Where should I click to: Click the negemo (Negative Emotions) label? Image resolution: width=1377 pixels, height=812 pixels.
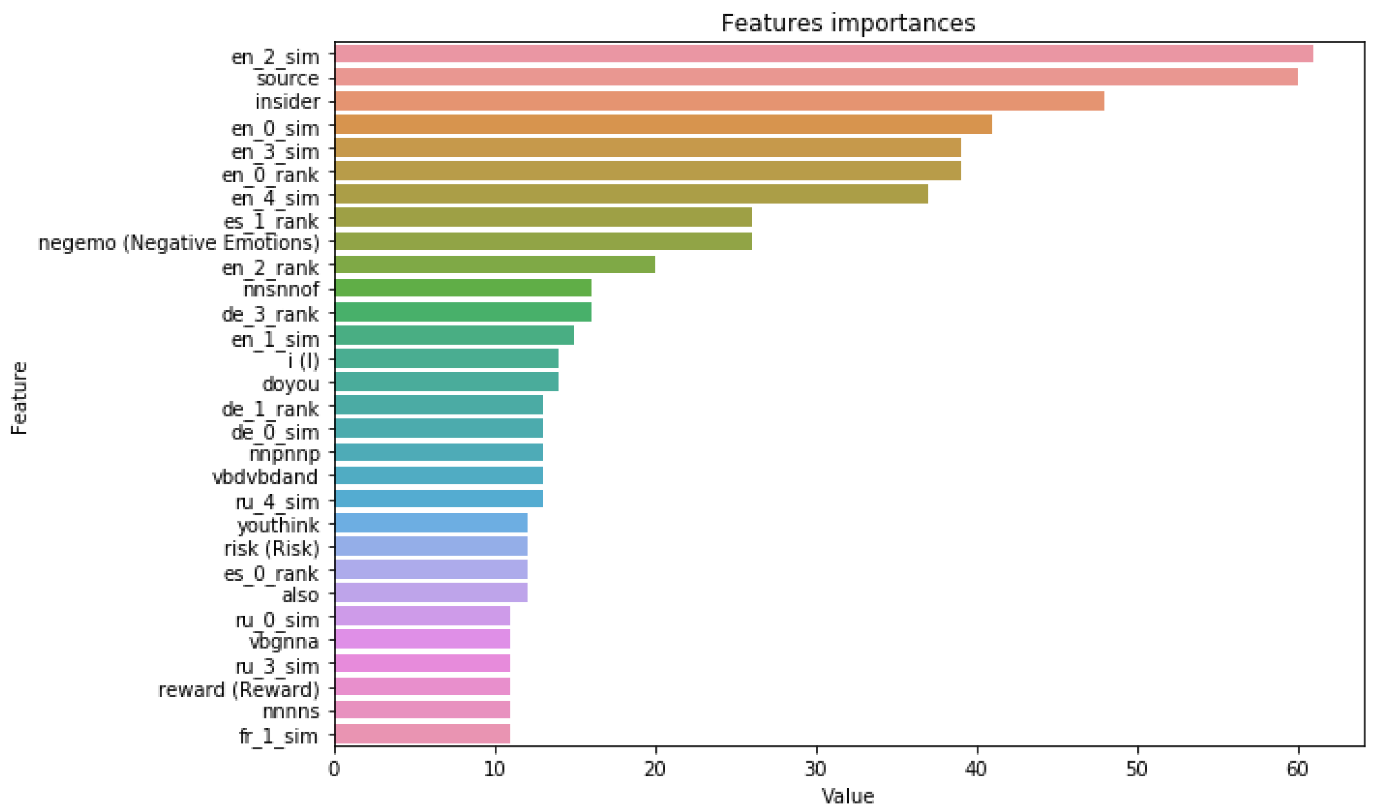tap(178, 242)
